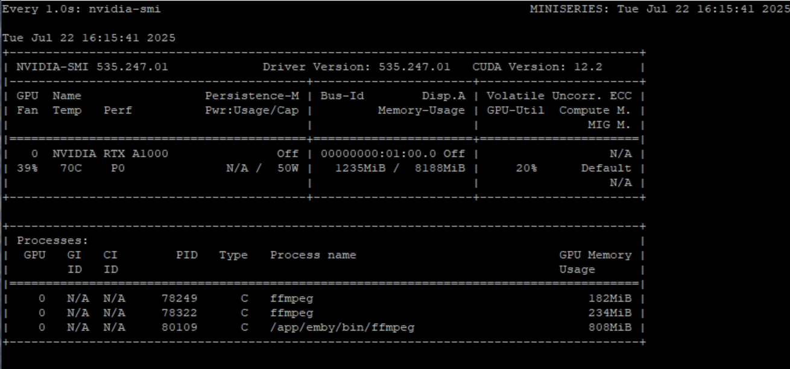The height and width of the screenshot is (369, 790).
Task: Click the 'Every 1.0s: nvidia-smi' watch header
Action: point(81,10)
